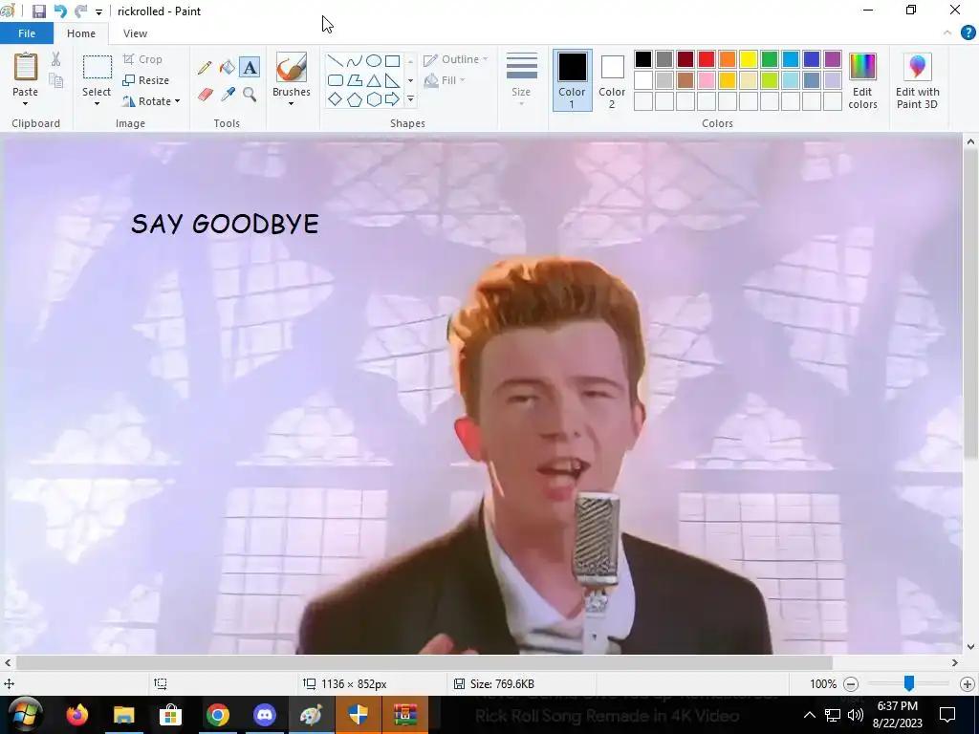Click Edit colors button

[863, 80]
